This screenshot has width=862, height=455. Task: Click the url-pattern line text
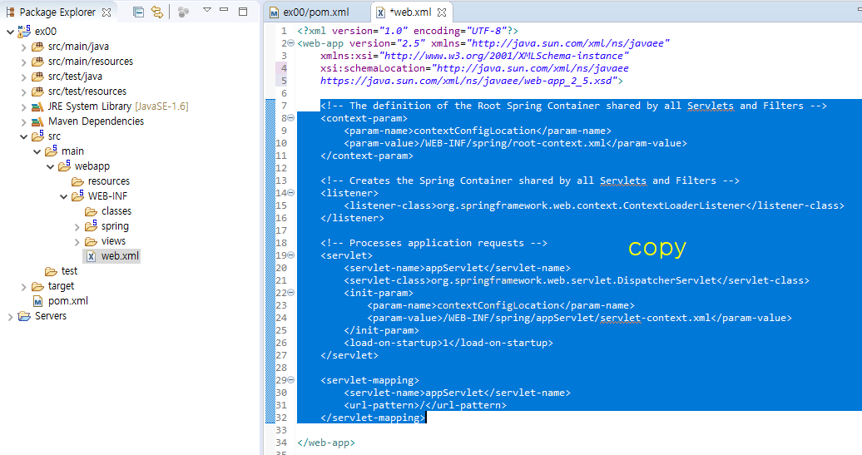click(425, 405)
